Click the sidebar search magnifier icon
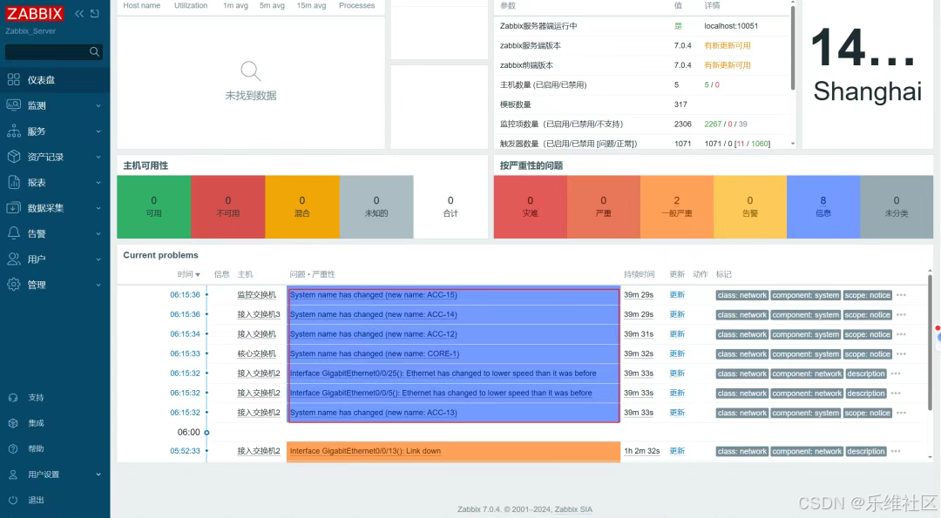Screen dimensions: 941x518 [x=94, y=52]
